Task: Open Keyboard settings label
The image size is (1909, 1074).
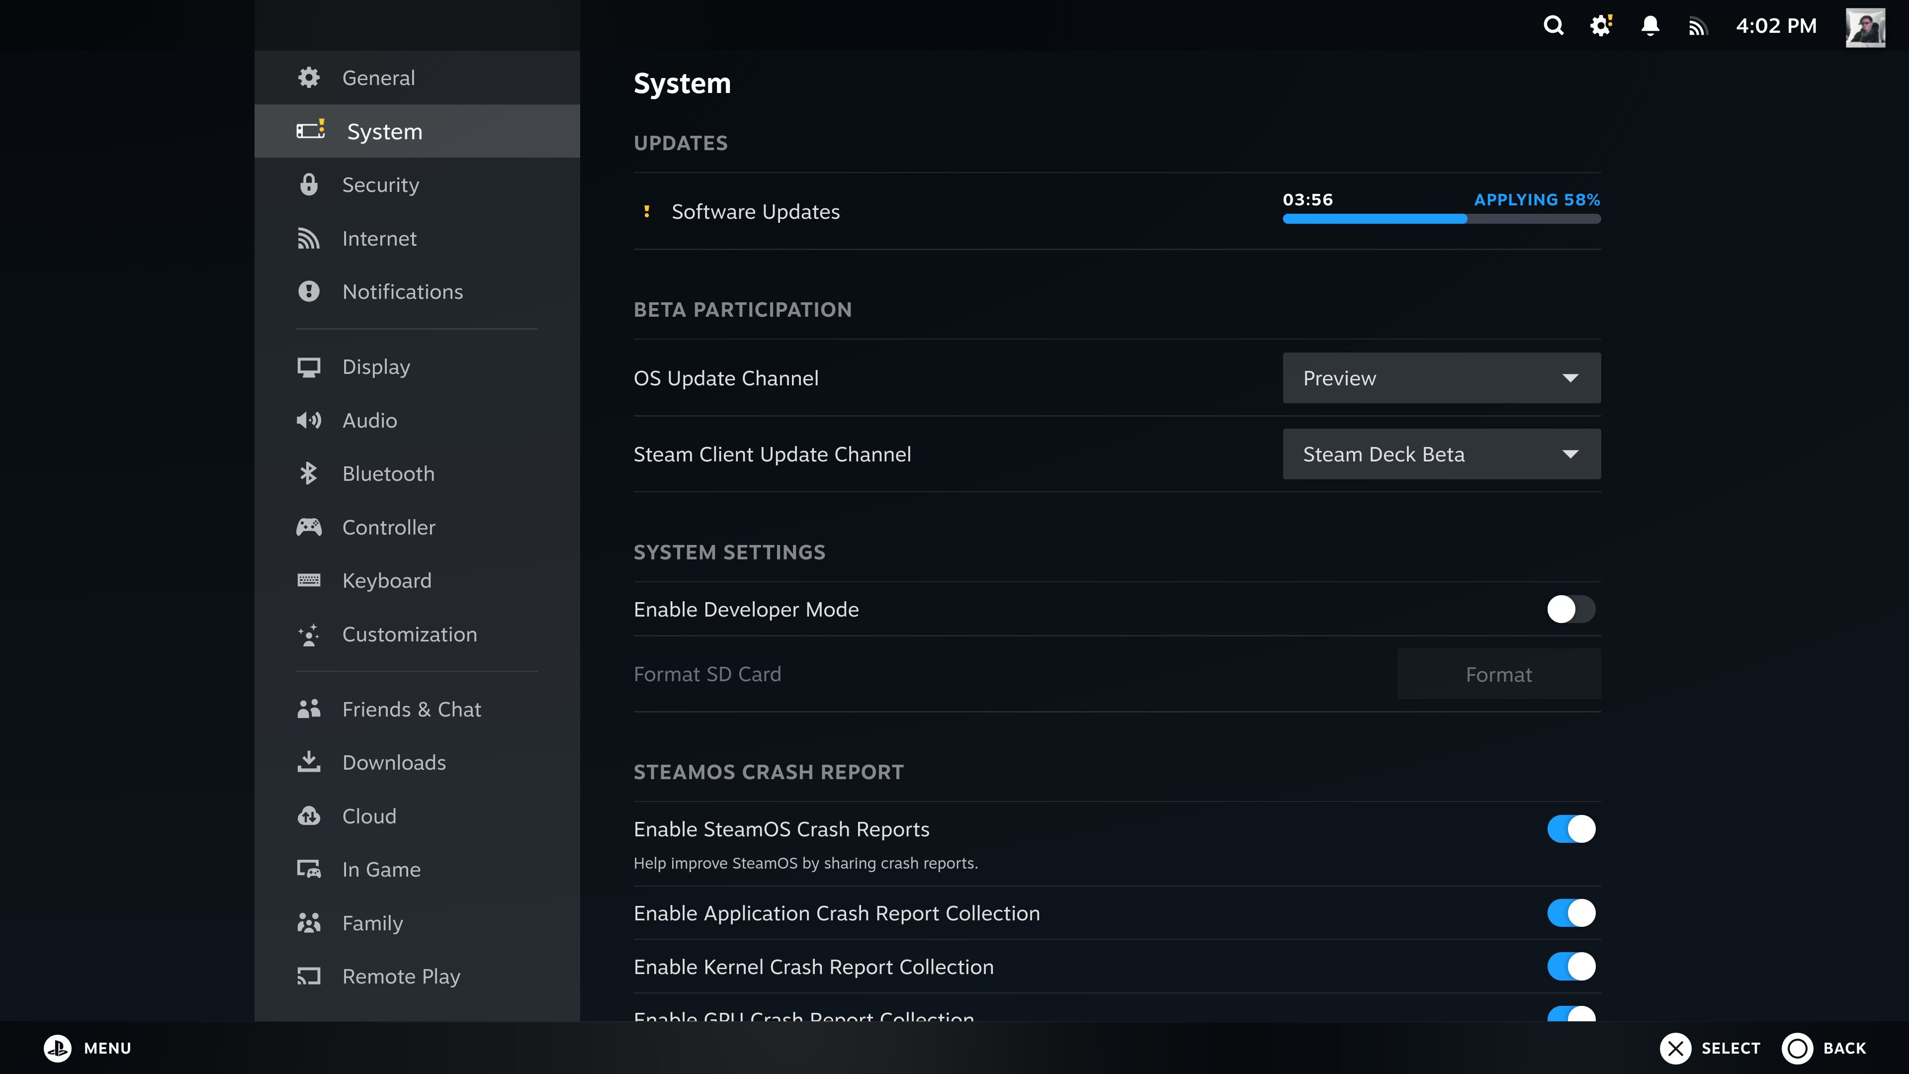Action: tap(387, 580)
